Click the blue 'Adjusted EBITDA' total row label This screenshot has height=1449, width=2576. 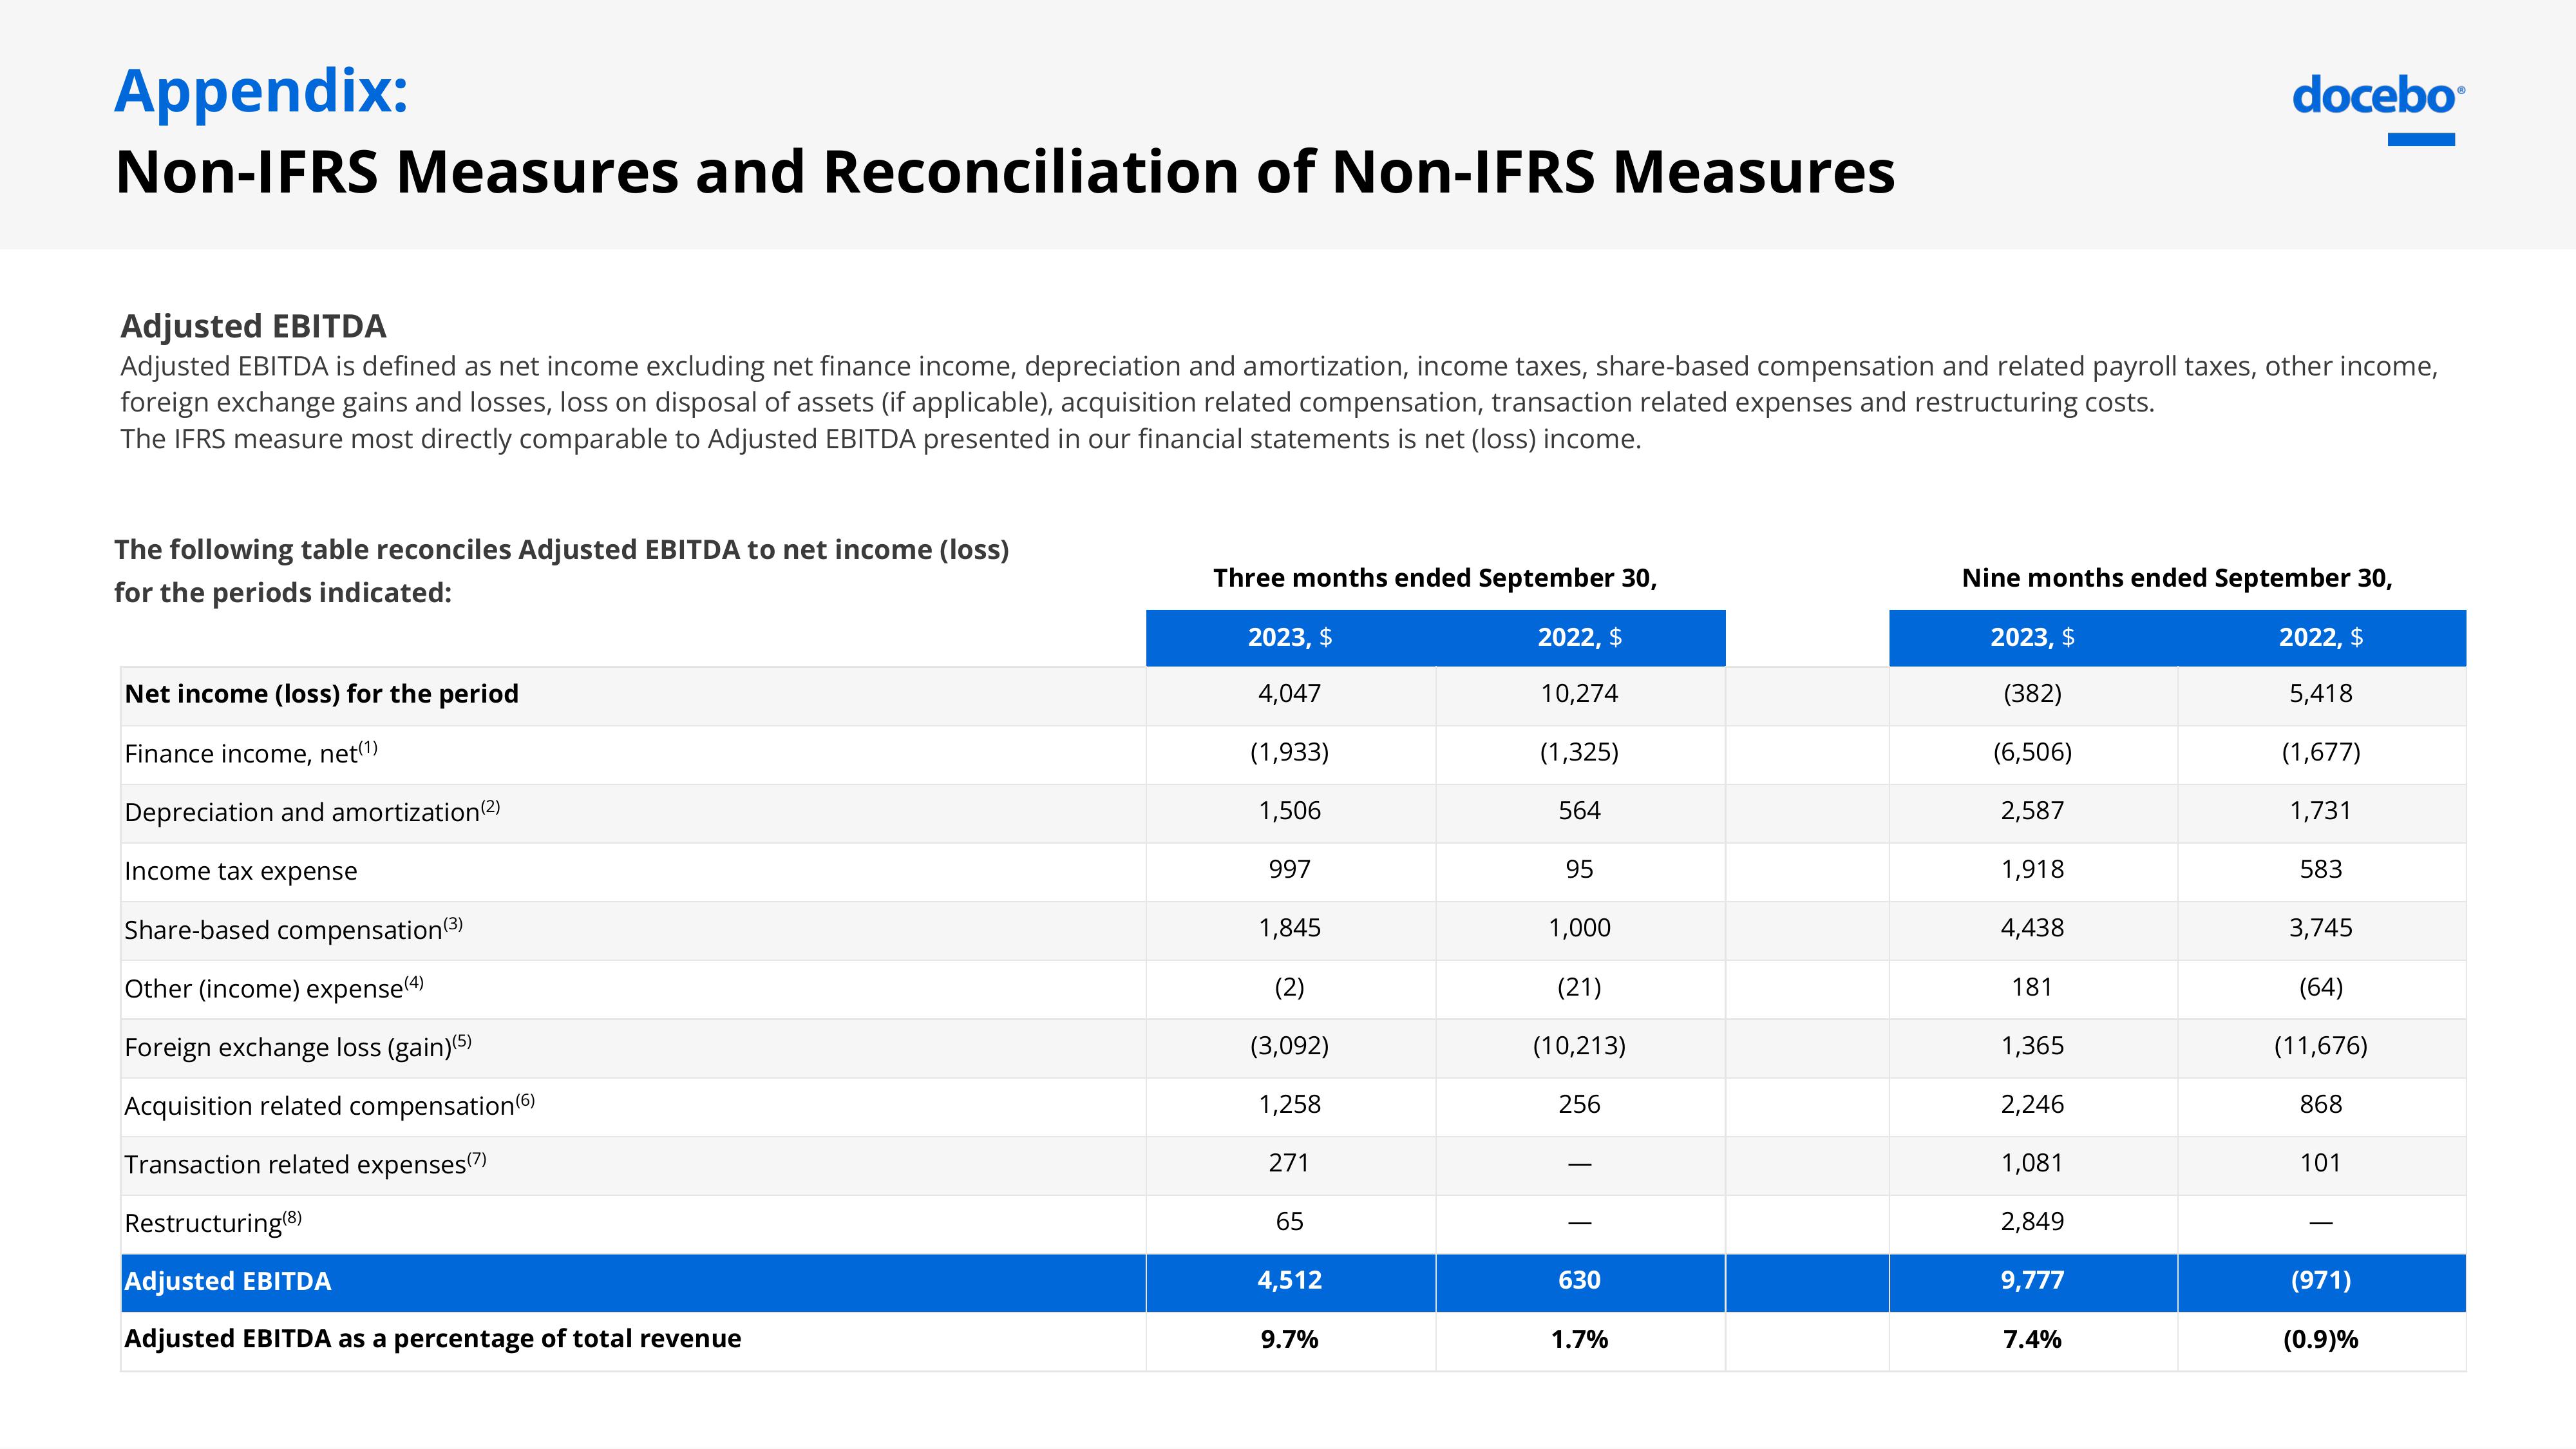click(x=227, y=1281)
